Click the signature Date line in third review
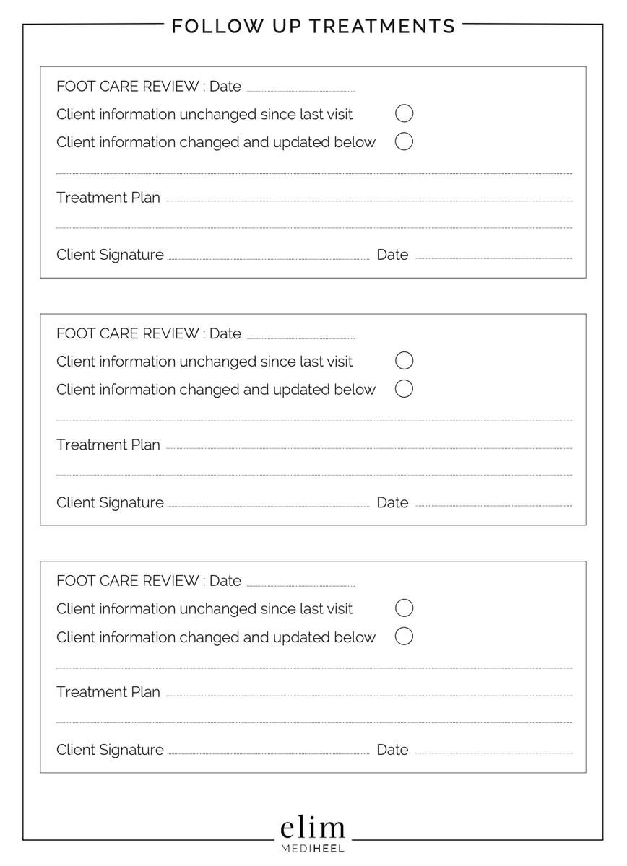627x866 pixels. pos(493,752)
